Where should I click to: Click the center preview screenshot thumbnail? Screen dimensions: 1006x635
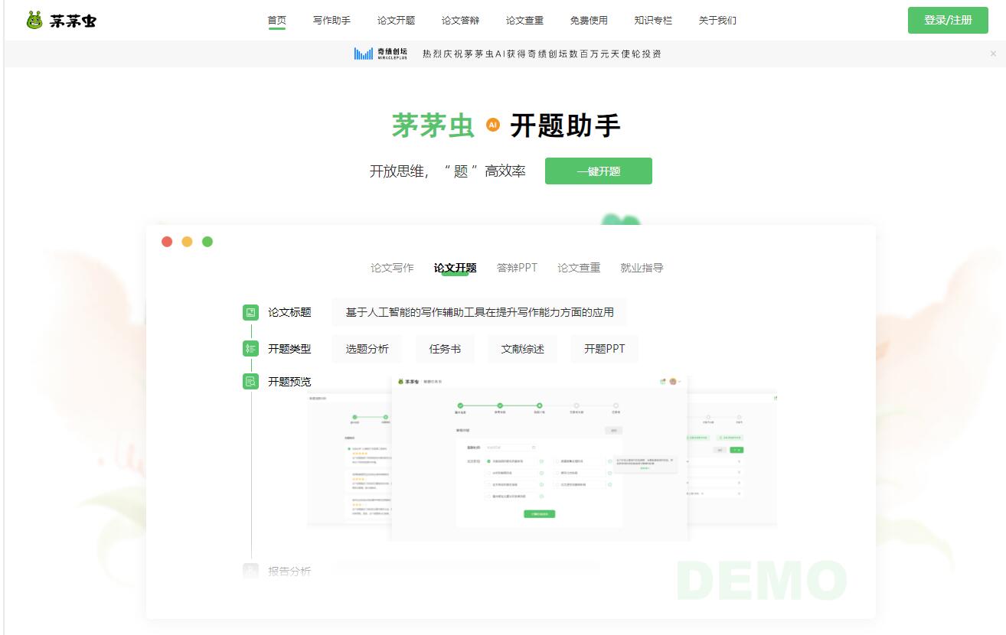pyautogui.click(x=540, y=458)
